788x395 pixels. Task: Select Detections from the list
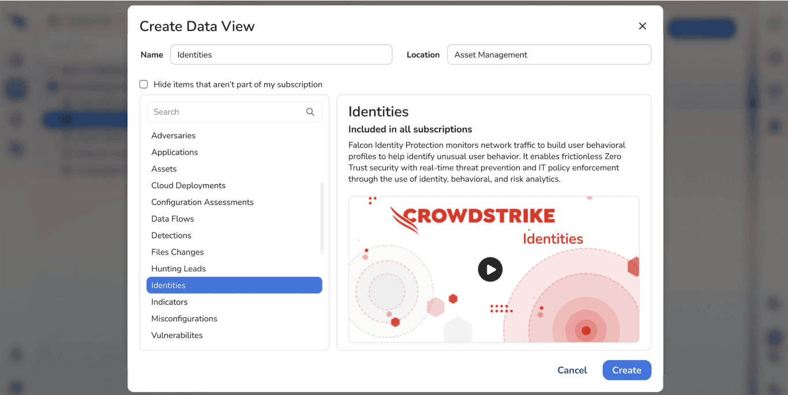234,236
